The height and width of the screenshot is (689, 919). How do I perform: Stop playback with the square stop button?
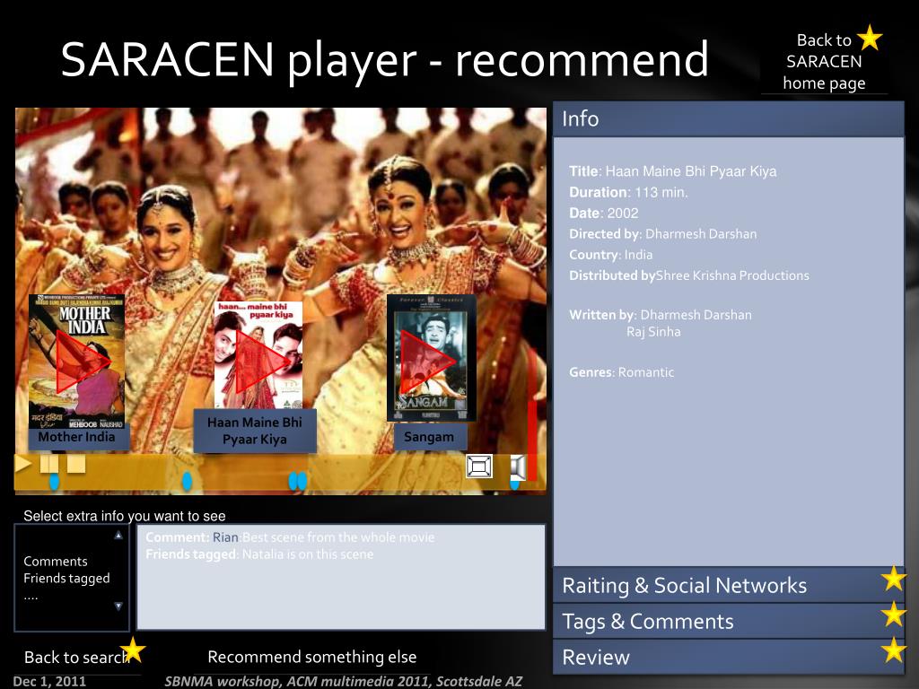(x=76, y=464)
